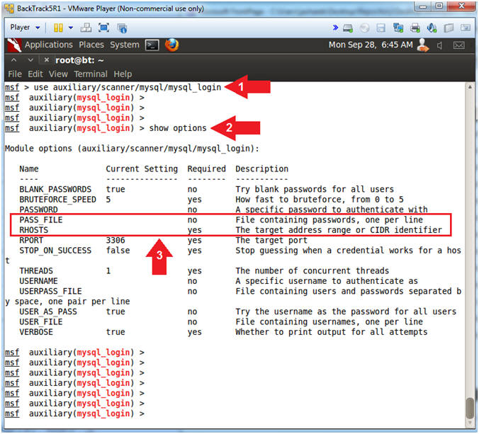Click the USERPASS_FILE option name

point(50,292)
